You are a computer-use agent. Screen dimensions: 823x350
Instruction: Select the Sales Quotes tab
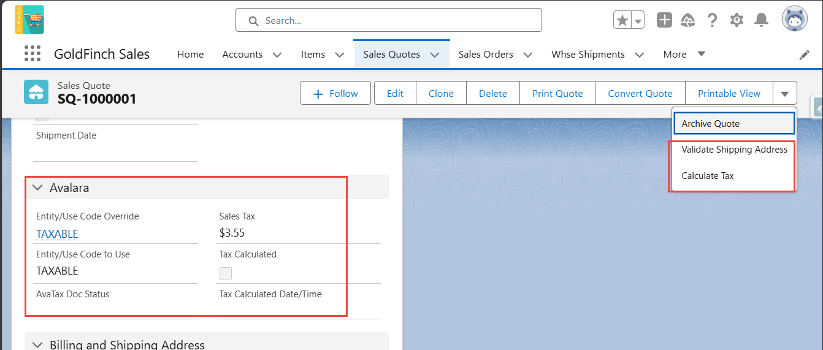point(391,54)
